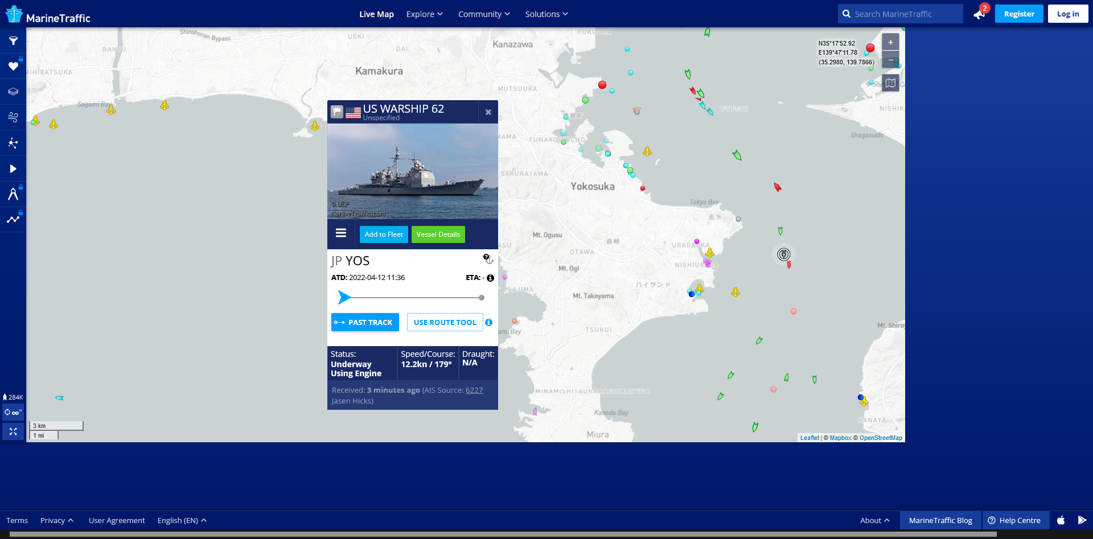Click Add to Fleet button

[x=384, y=234]
